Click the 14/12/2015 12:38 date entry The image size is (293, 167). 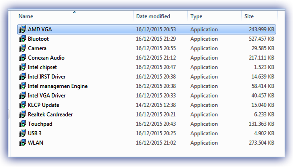click(156, 105)
